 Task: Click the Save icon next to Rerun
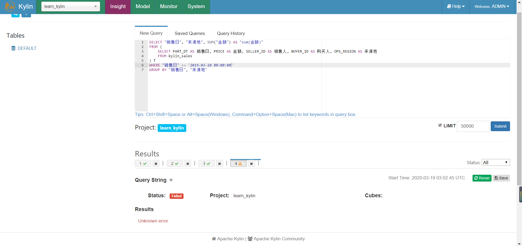pos(496,178)
